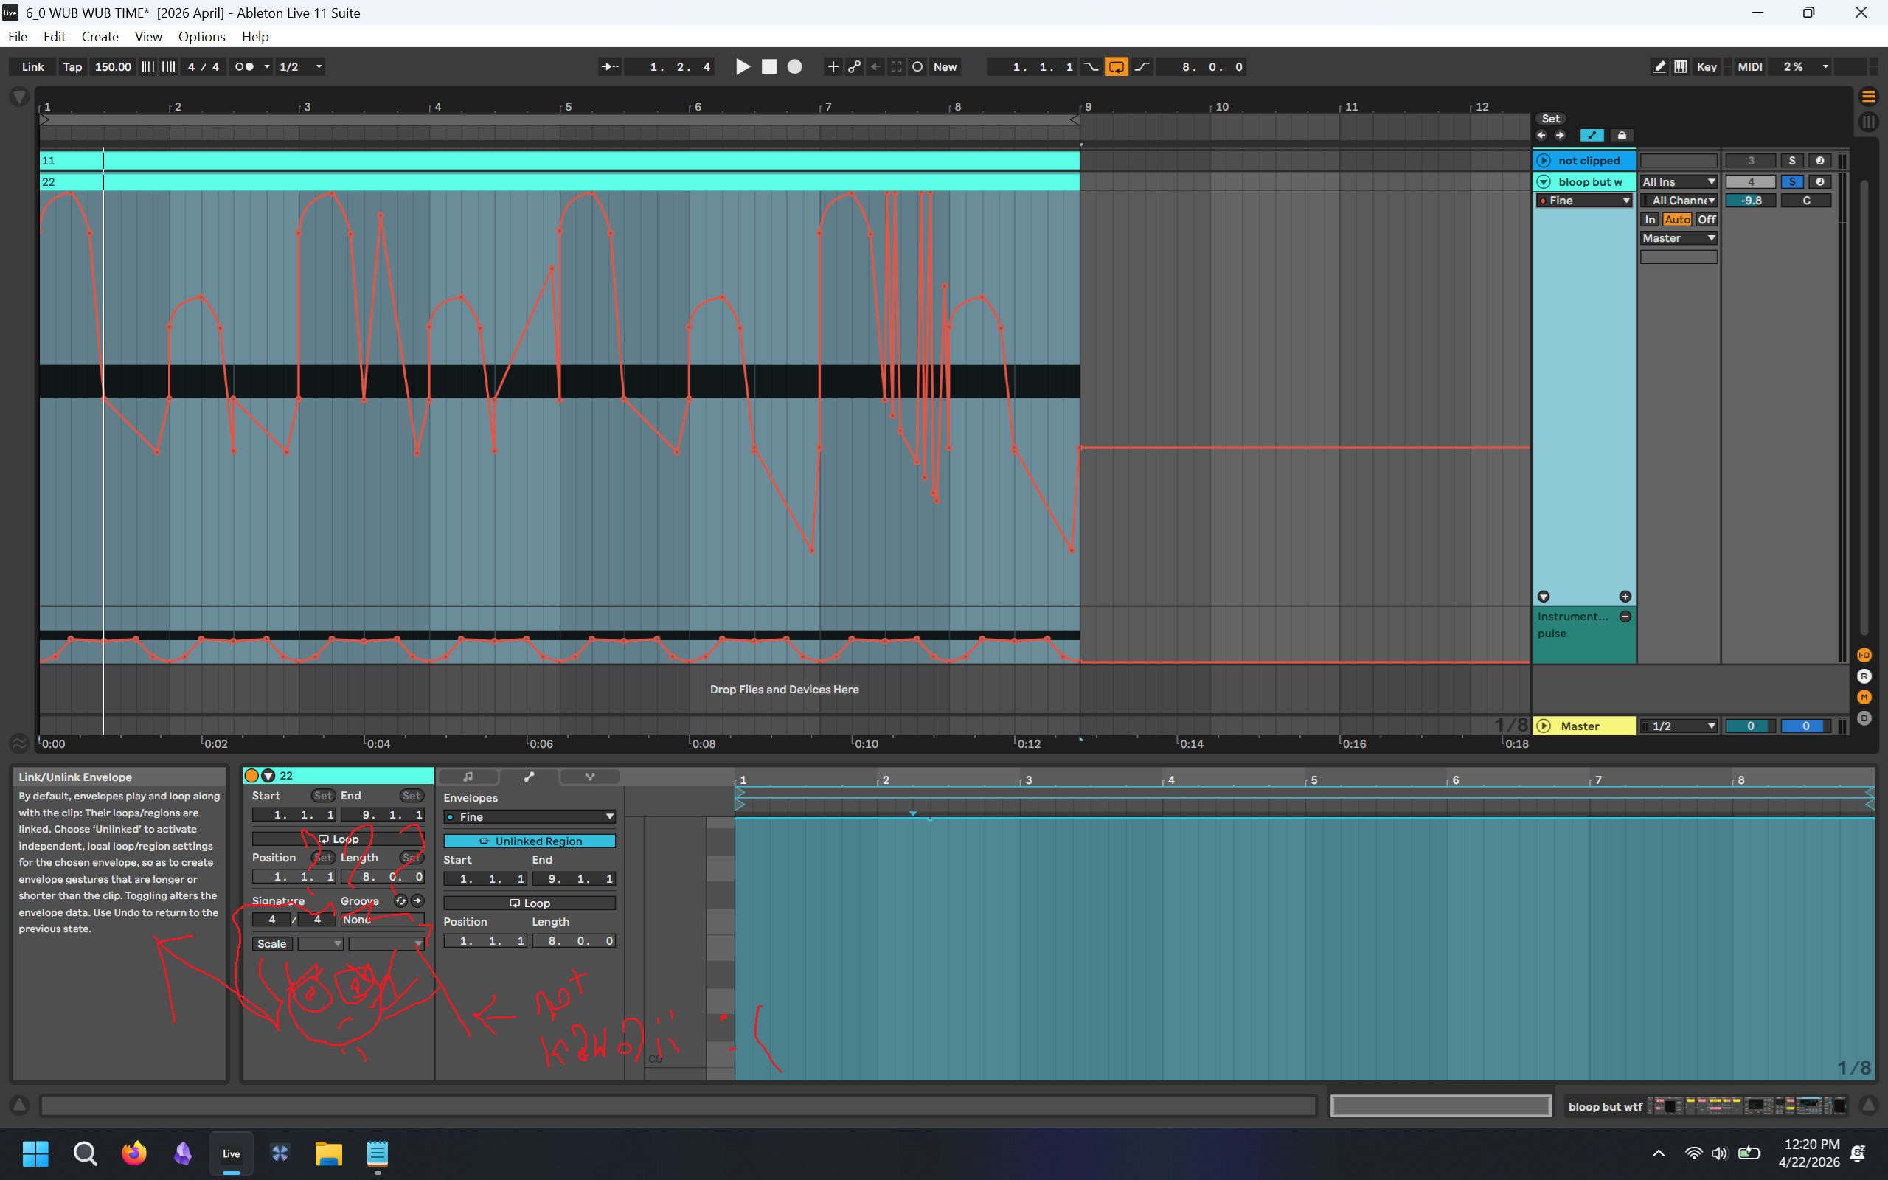This screenshot has height=1180, width=1888.
Task: Click the 150.00 tempo field
Action: point(112,67)
